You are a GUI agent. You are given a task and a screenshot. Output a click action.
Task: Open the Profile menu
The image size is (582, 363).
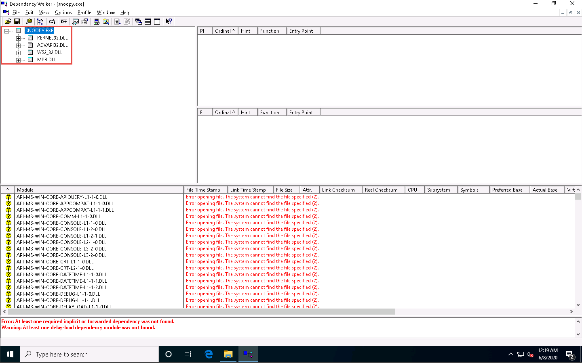(84, 13)
